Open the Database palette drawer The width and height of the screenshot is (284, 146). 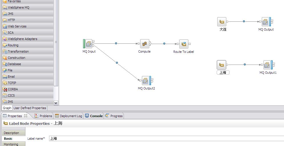click(x=27, y=64)
